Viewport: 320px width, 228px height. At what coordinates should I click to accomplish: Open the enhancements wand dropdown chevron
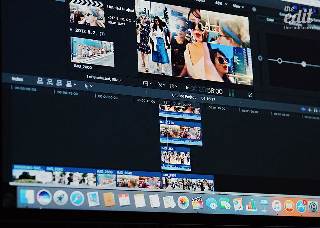click(x=164, y=85)
